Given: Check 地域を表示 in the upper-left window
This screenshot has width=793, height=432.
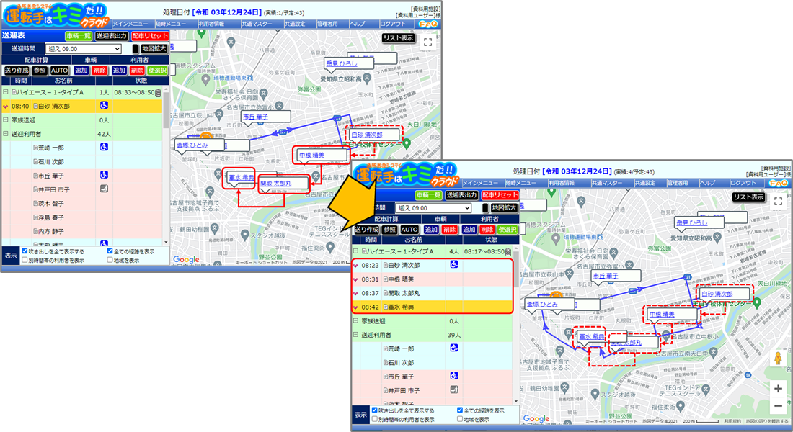Looking at the screenshot, I should coord(110,260).
